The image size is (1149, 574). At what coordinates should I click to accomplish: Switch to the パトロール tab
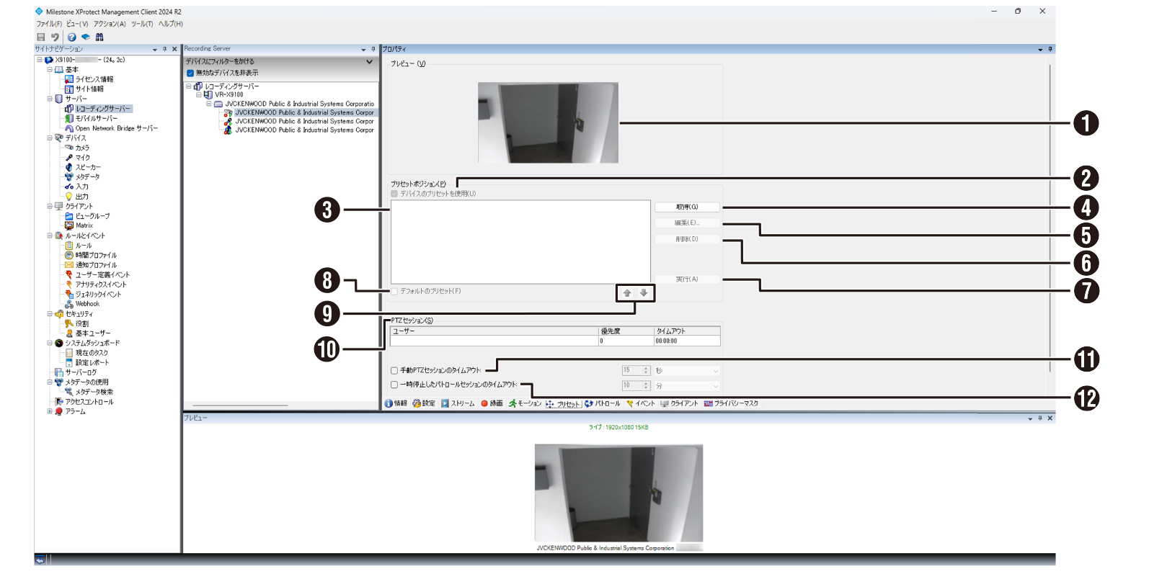coord(603,404)
